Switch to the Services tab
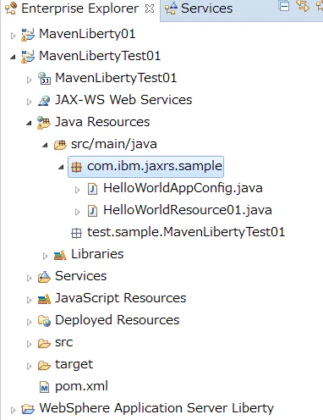 206,8
